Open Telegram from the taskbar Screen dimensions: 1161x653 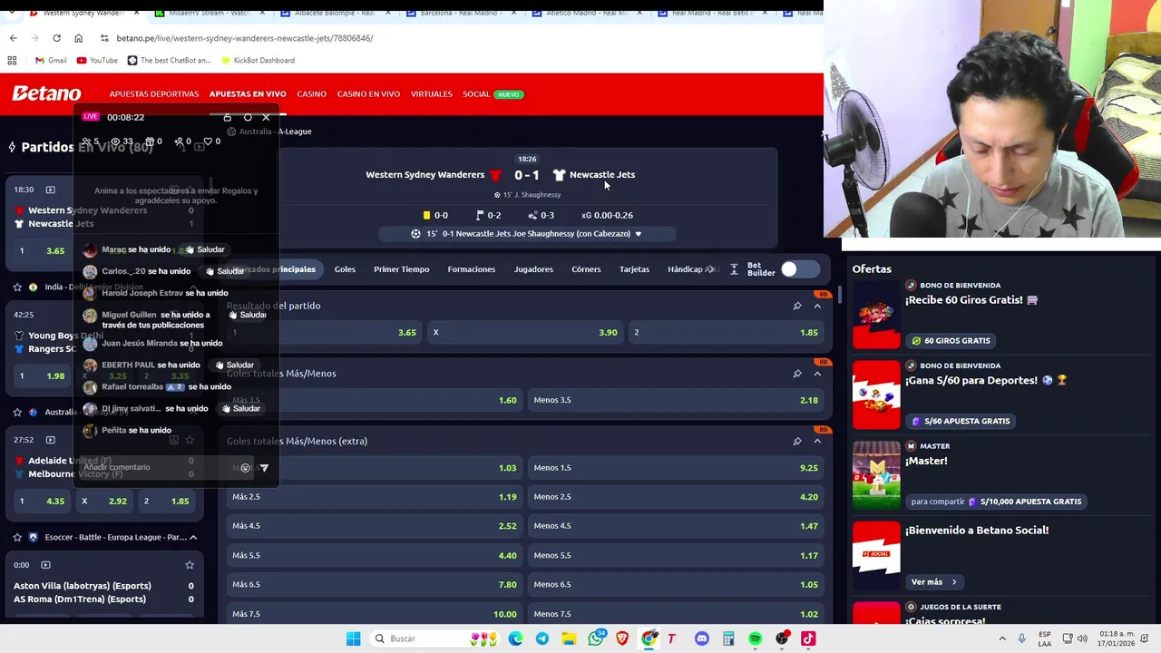pos(542,638)
